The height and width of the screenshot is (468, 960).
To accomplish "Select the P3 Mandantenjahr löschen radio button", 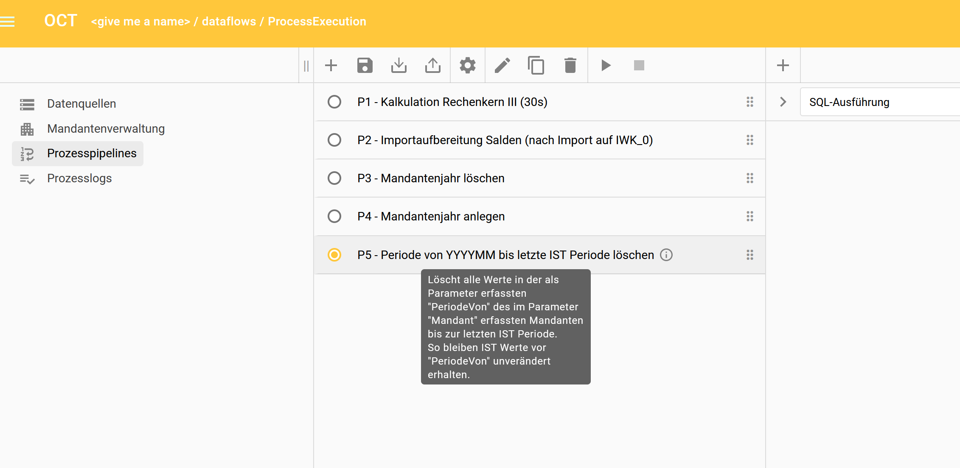I will [334, 178].
